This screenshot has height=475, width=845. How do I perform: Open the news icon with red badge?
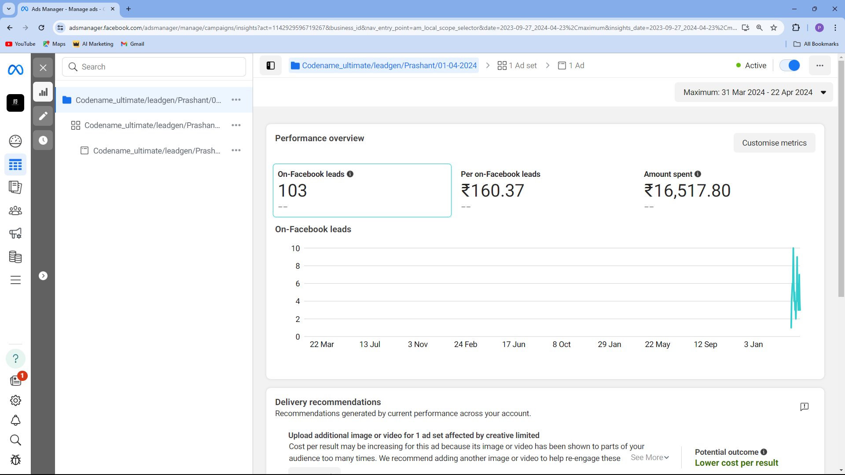[x=16, y=380]
